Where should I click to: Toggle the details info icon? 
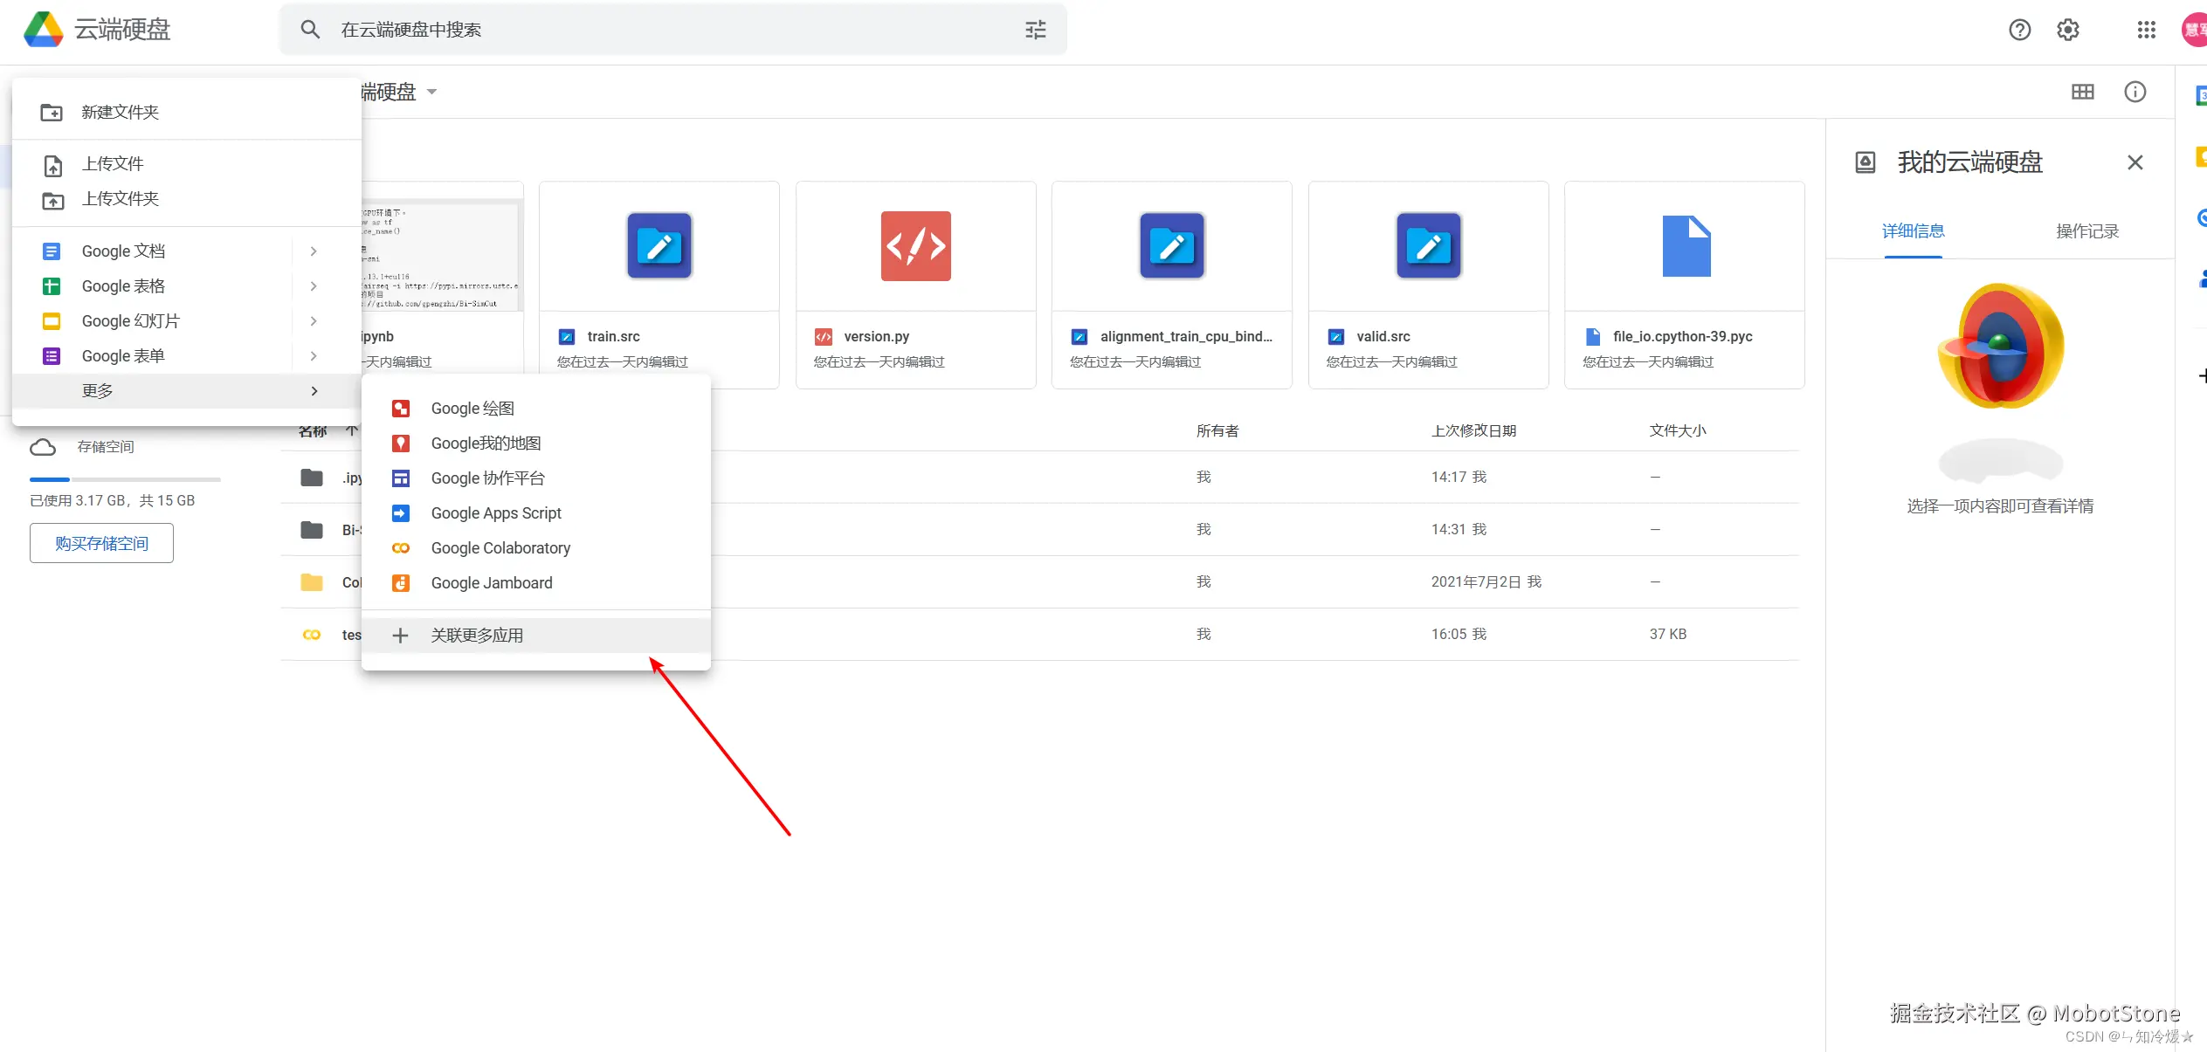coord(2135,92)
